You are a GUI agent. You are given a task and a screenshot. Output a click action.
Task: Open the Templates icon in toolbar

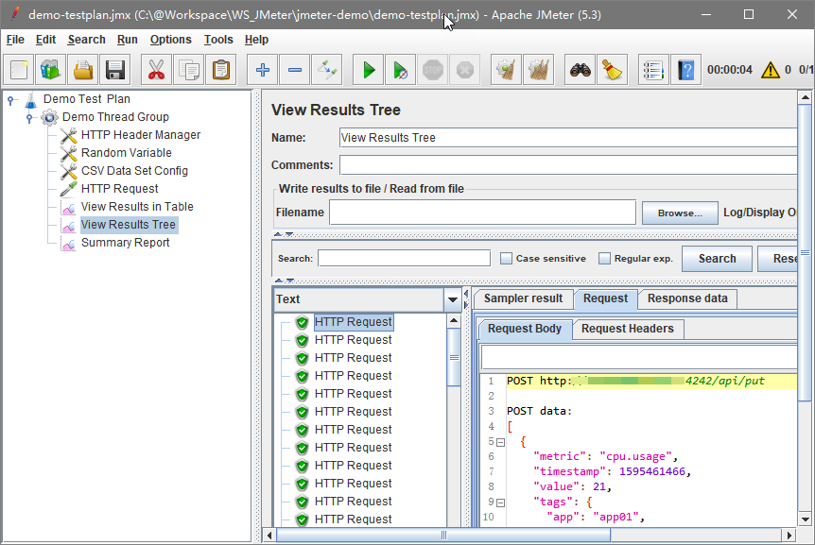[50, 70]
